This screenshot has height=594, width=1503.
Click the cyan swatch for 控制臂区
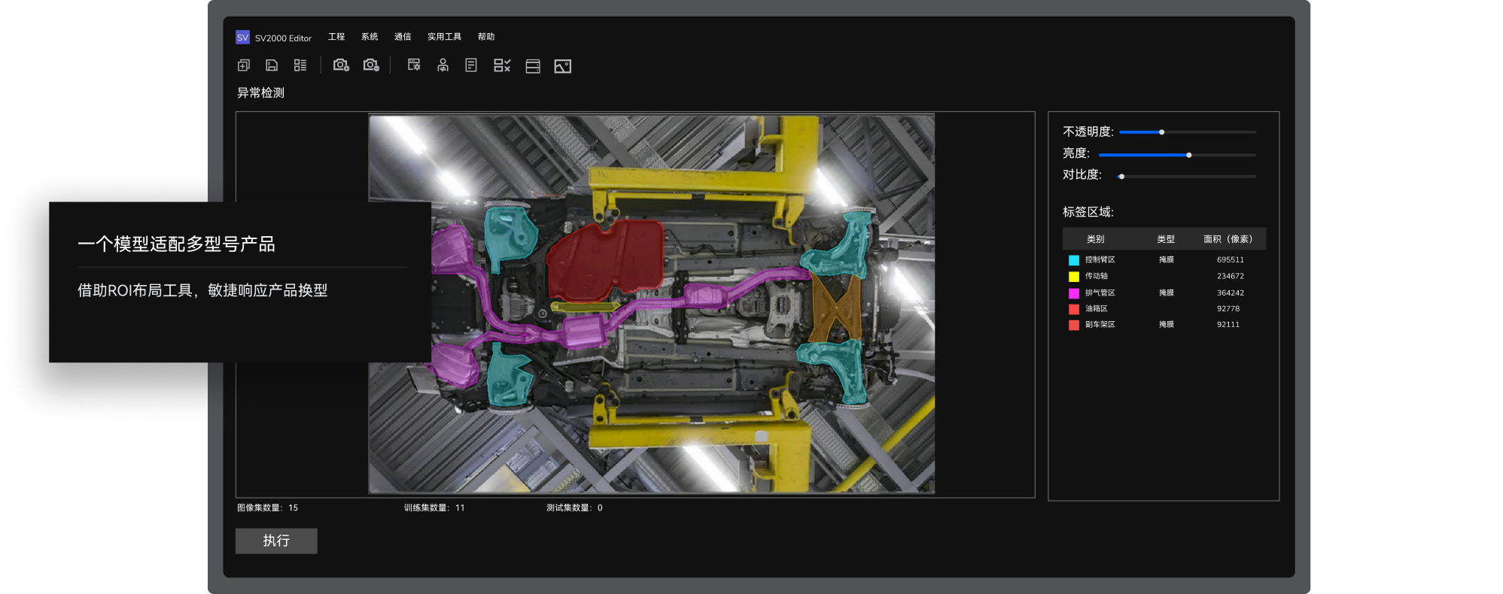click(1074, 260)
